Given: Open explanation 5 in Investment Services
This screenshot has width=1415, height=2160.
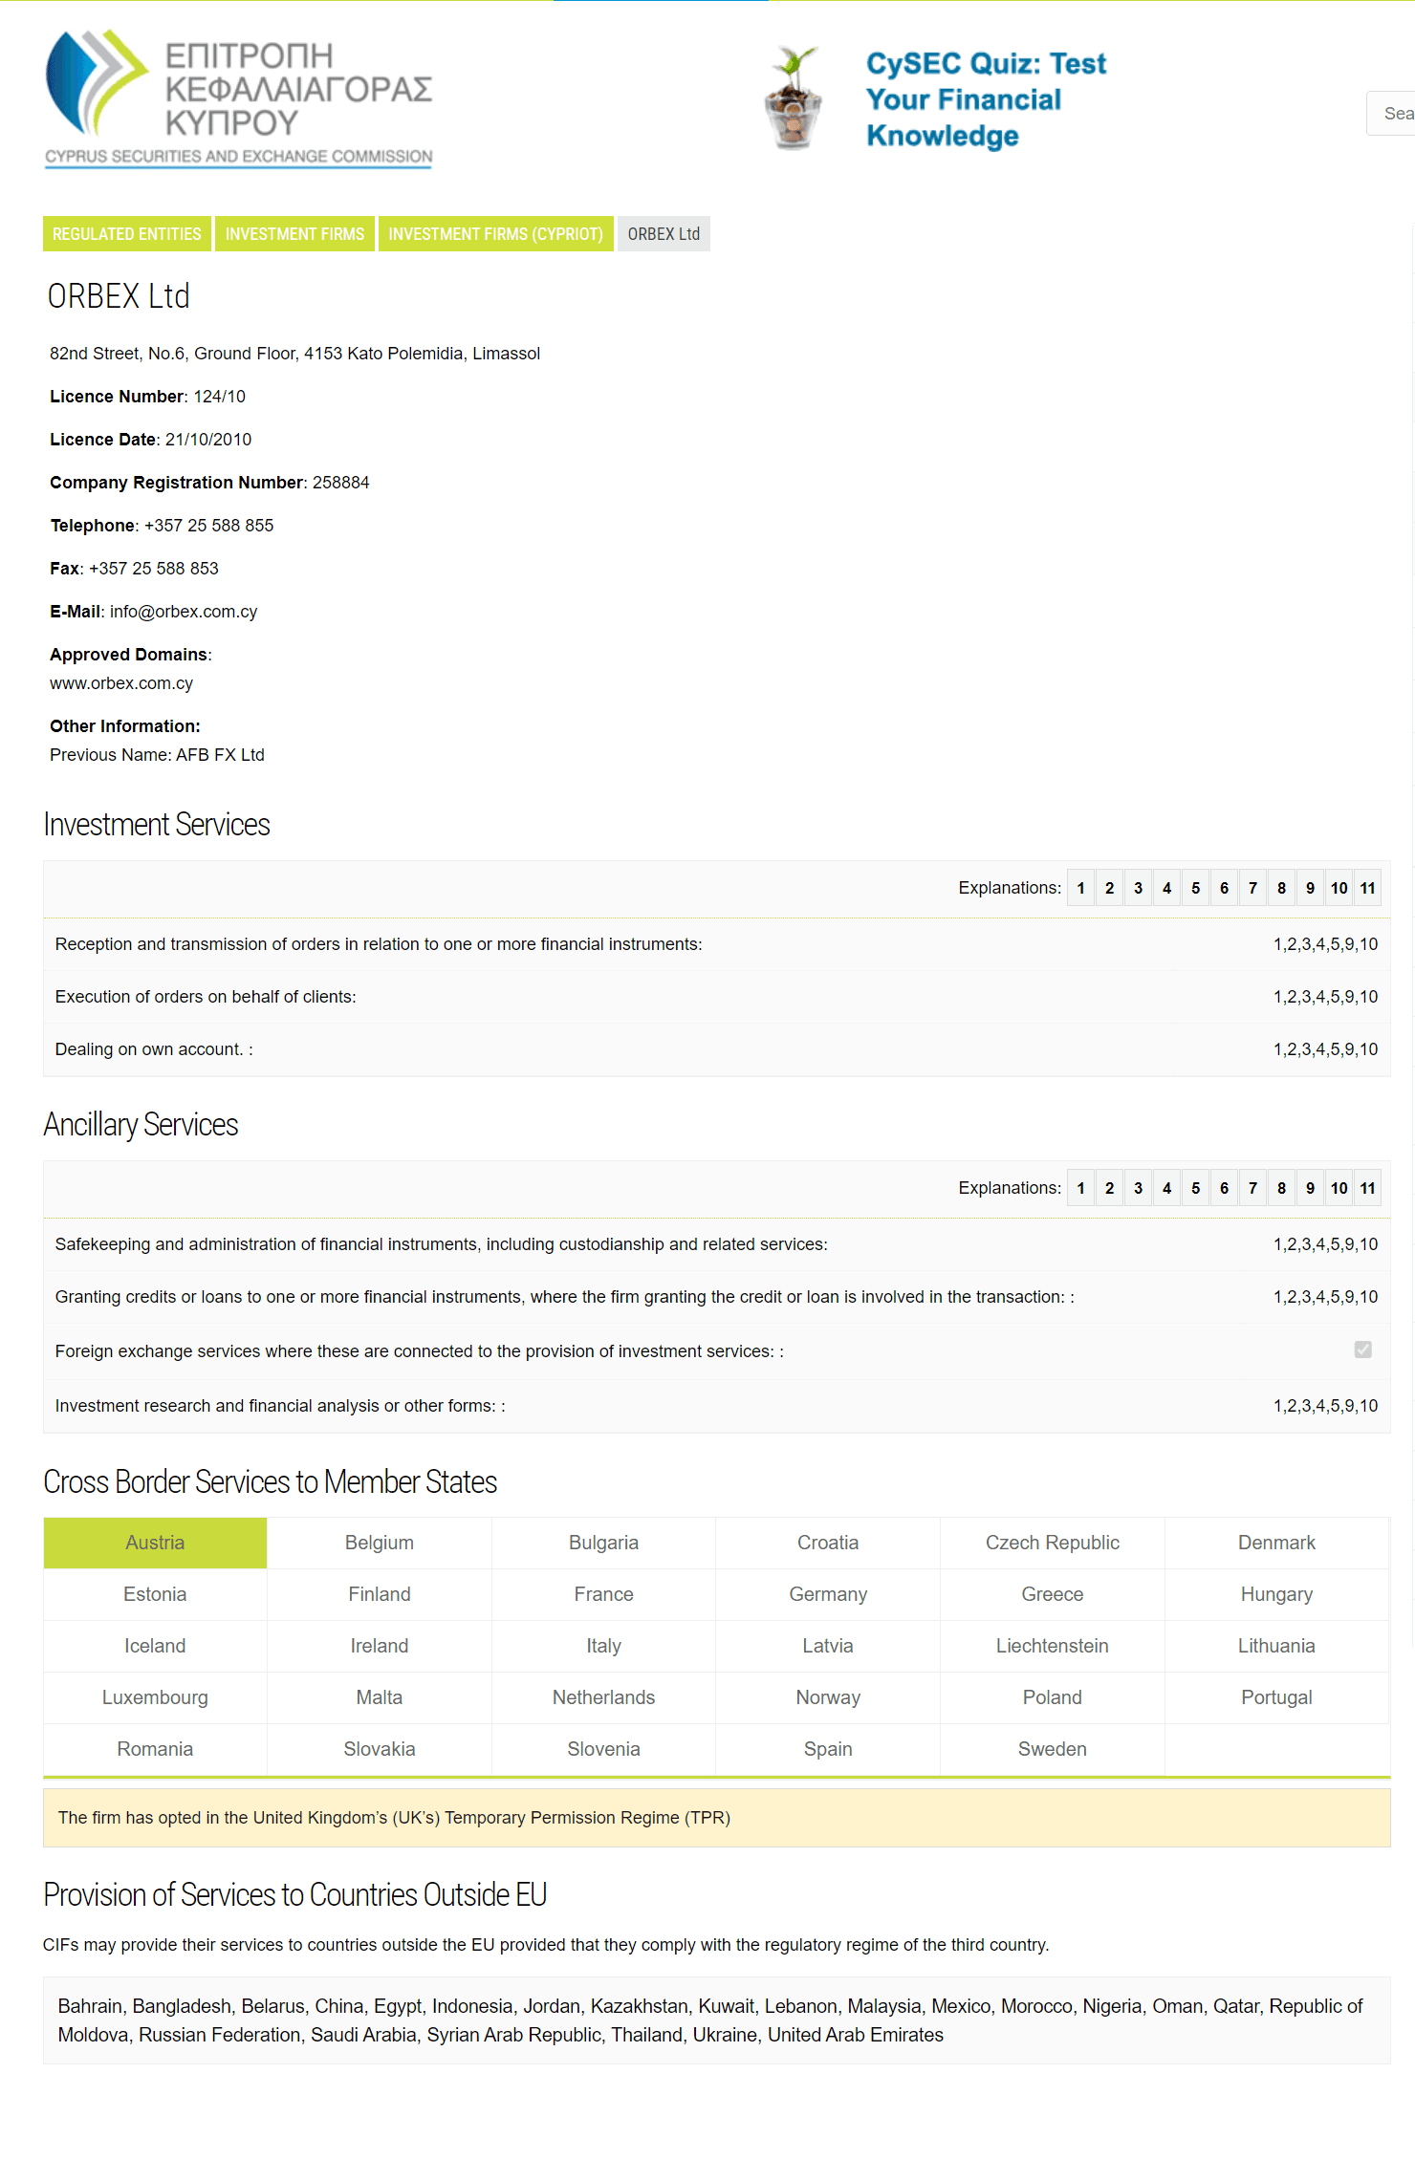Looking at the screenshot, I should point(1196,888).
